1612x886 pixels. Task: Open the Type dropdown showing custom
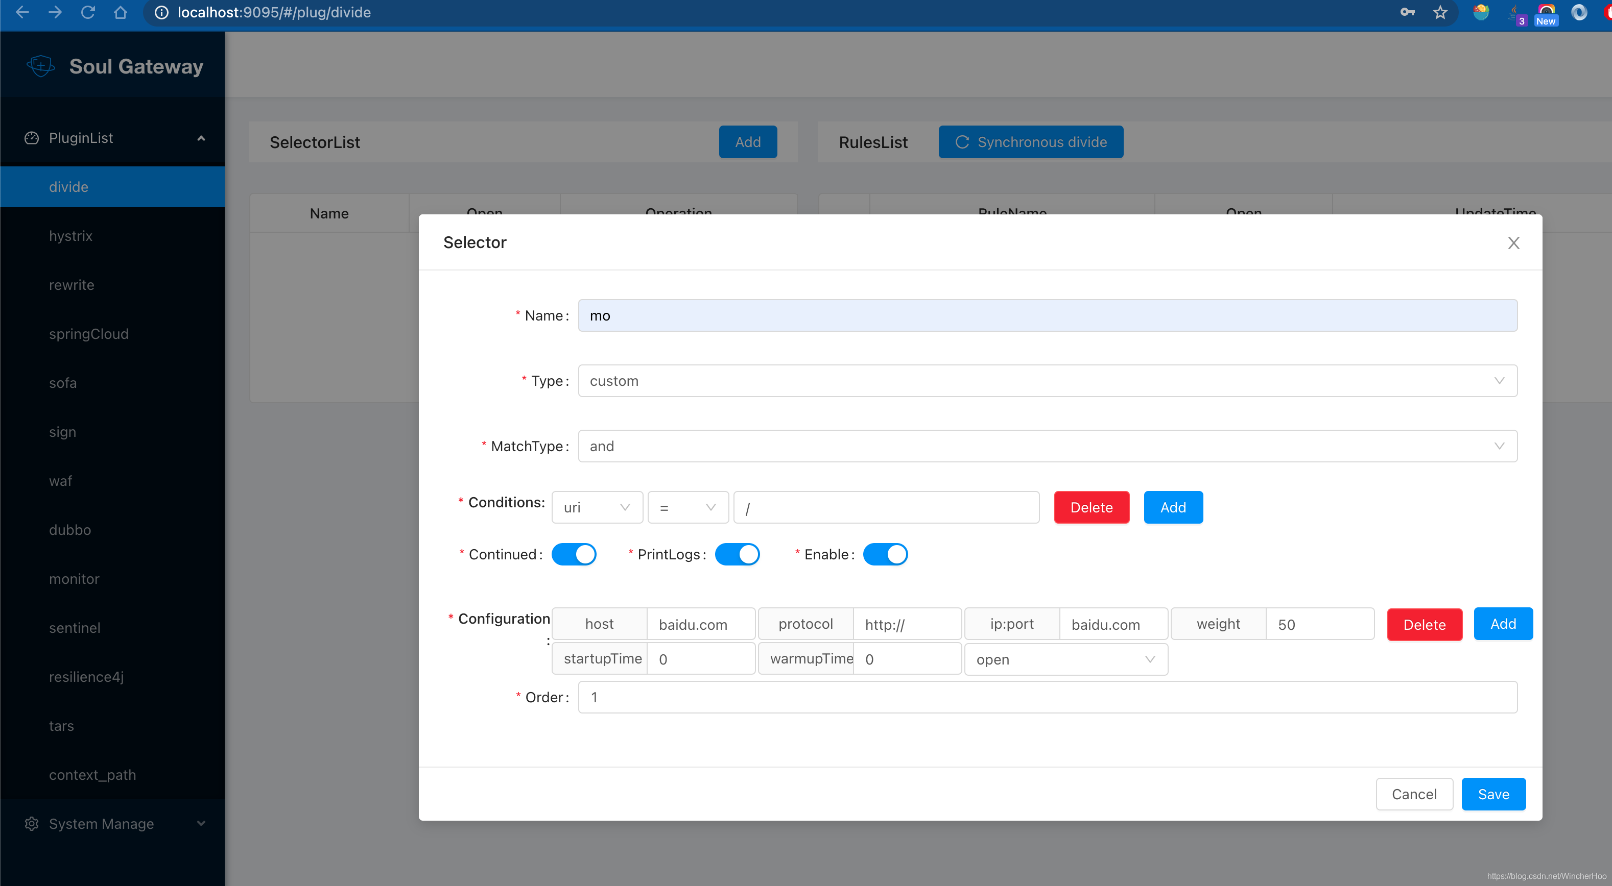tap(1047, 381)
